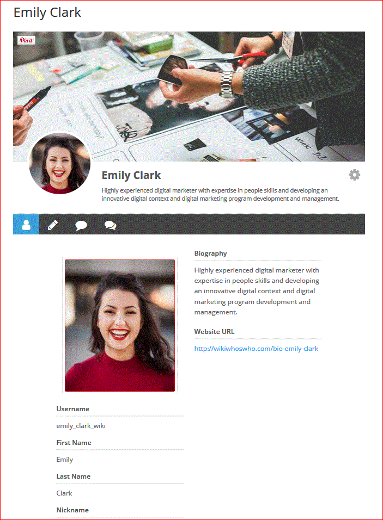Click the large framed portrait photo

pos(119,325)
